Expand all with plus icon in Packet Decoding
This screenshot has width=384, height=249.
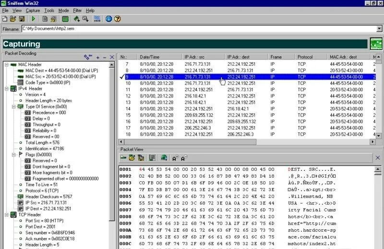(x=98, y=58)
